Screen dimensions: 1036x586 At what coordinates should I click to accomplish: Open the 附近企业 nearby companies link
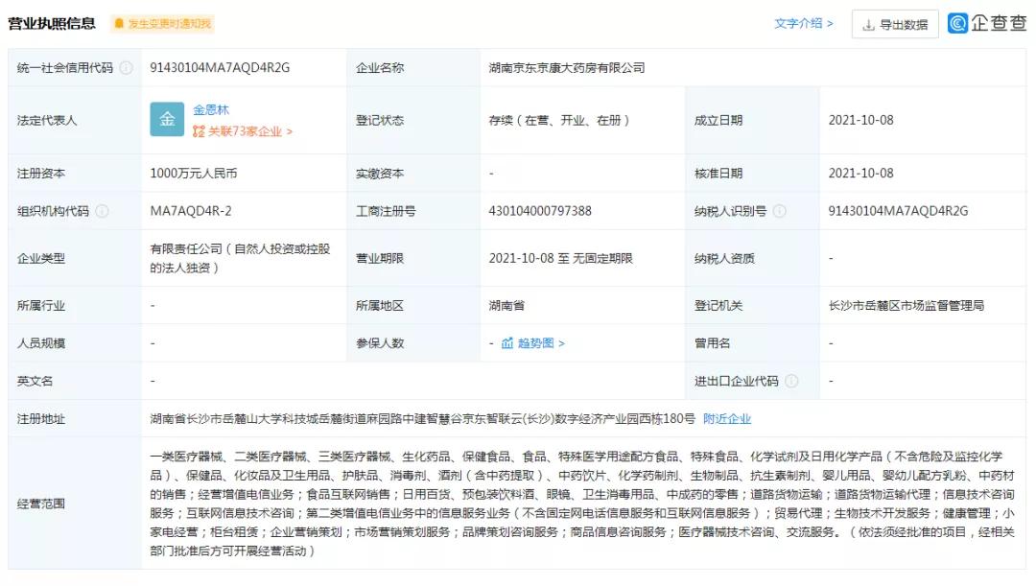point(728,418)
